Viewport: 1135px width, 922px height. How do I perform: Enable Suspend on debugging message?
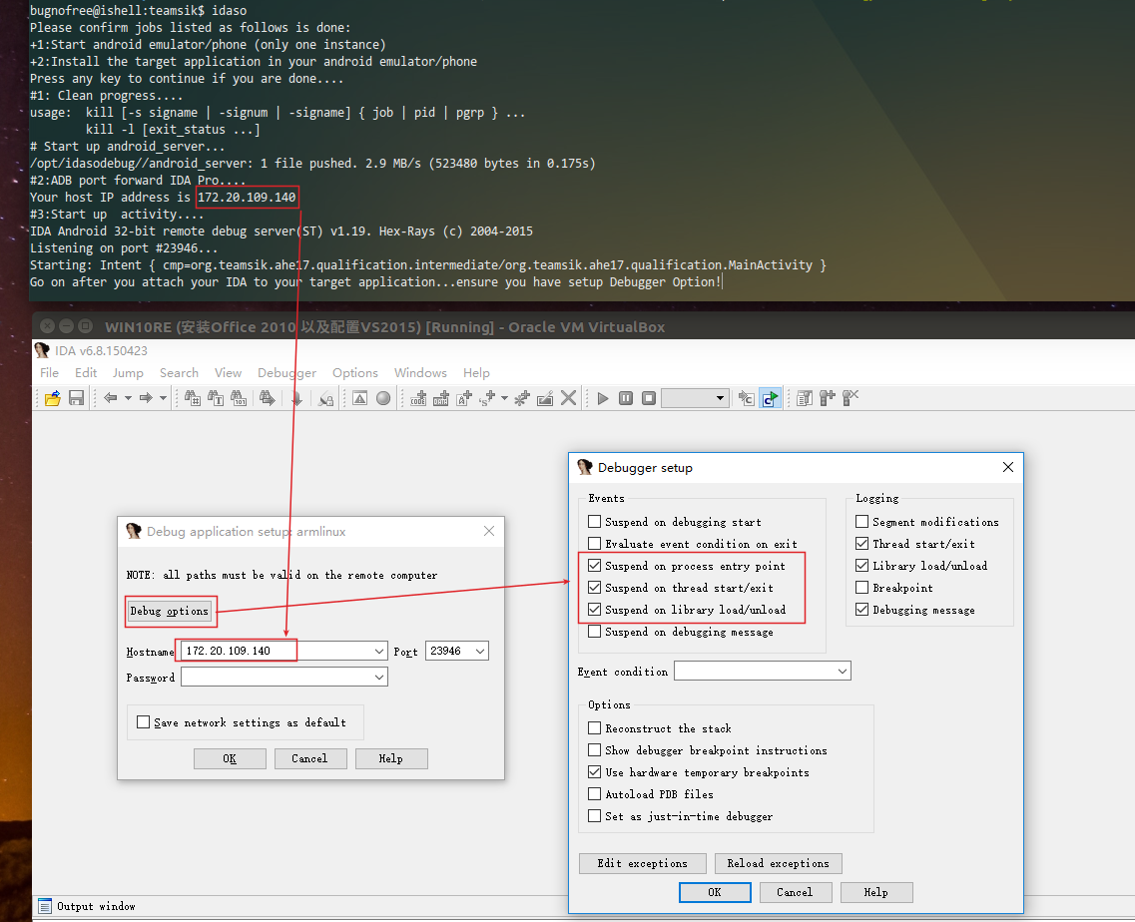point(594,631)
